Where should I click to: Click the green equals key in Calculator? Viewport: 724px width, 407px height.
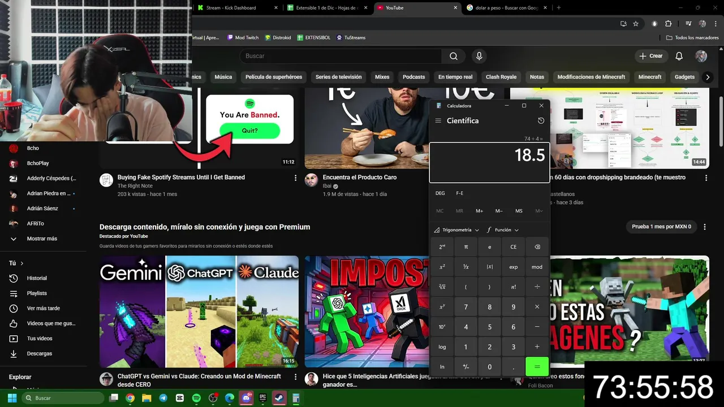click(x=537, y=367)
